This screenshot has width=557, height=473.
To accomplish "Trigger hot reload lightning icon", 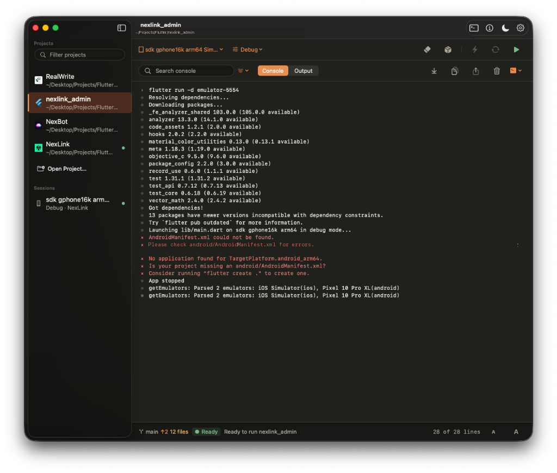I will (x=474, y=49).
